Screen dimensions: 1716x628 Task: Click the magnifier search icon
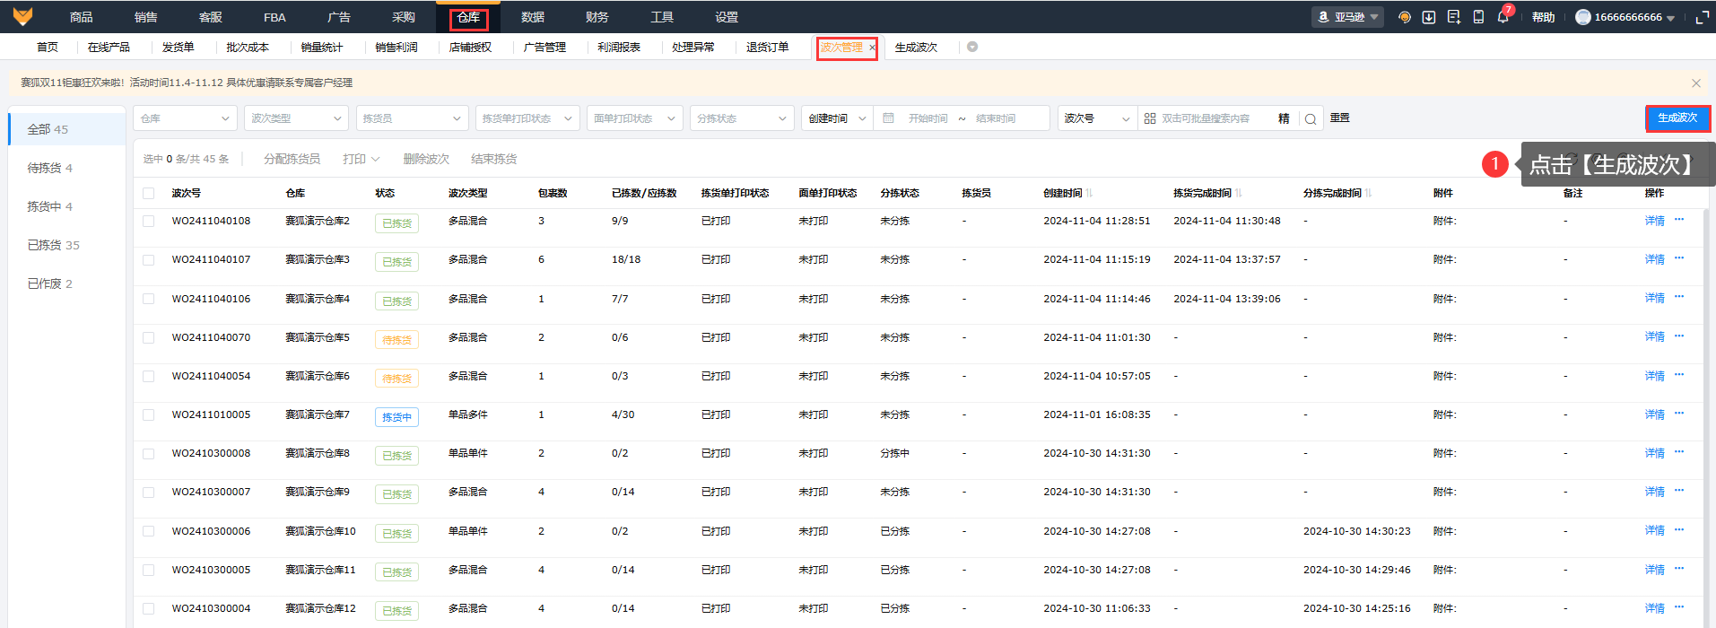point(1311,118)
